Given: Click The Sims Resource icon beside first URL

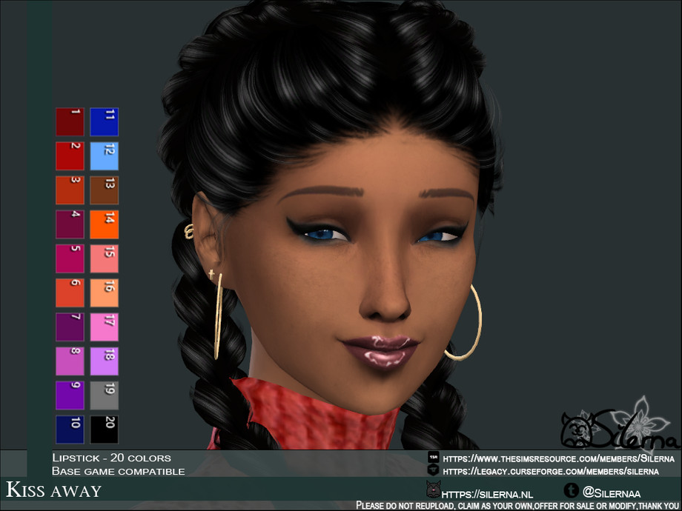Looking at the screenshot, I should [x=433, y=458].
